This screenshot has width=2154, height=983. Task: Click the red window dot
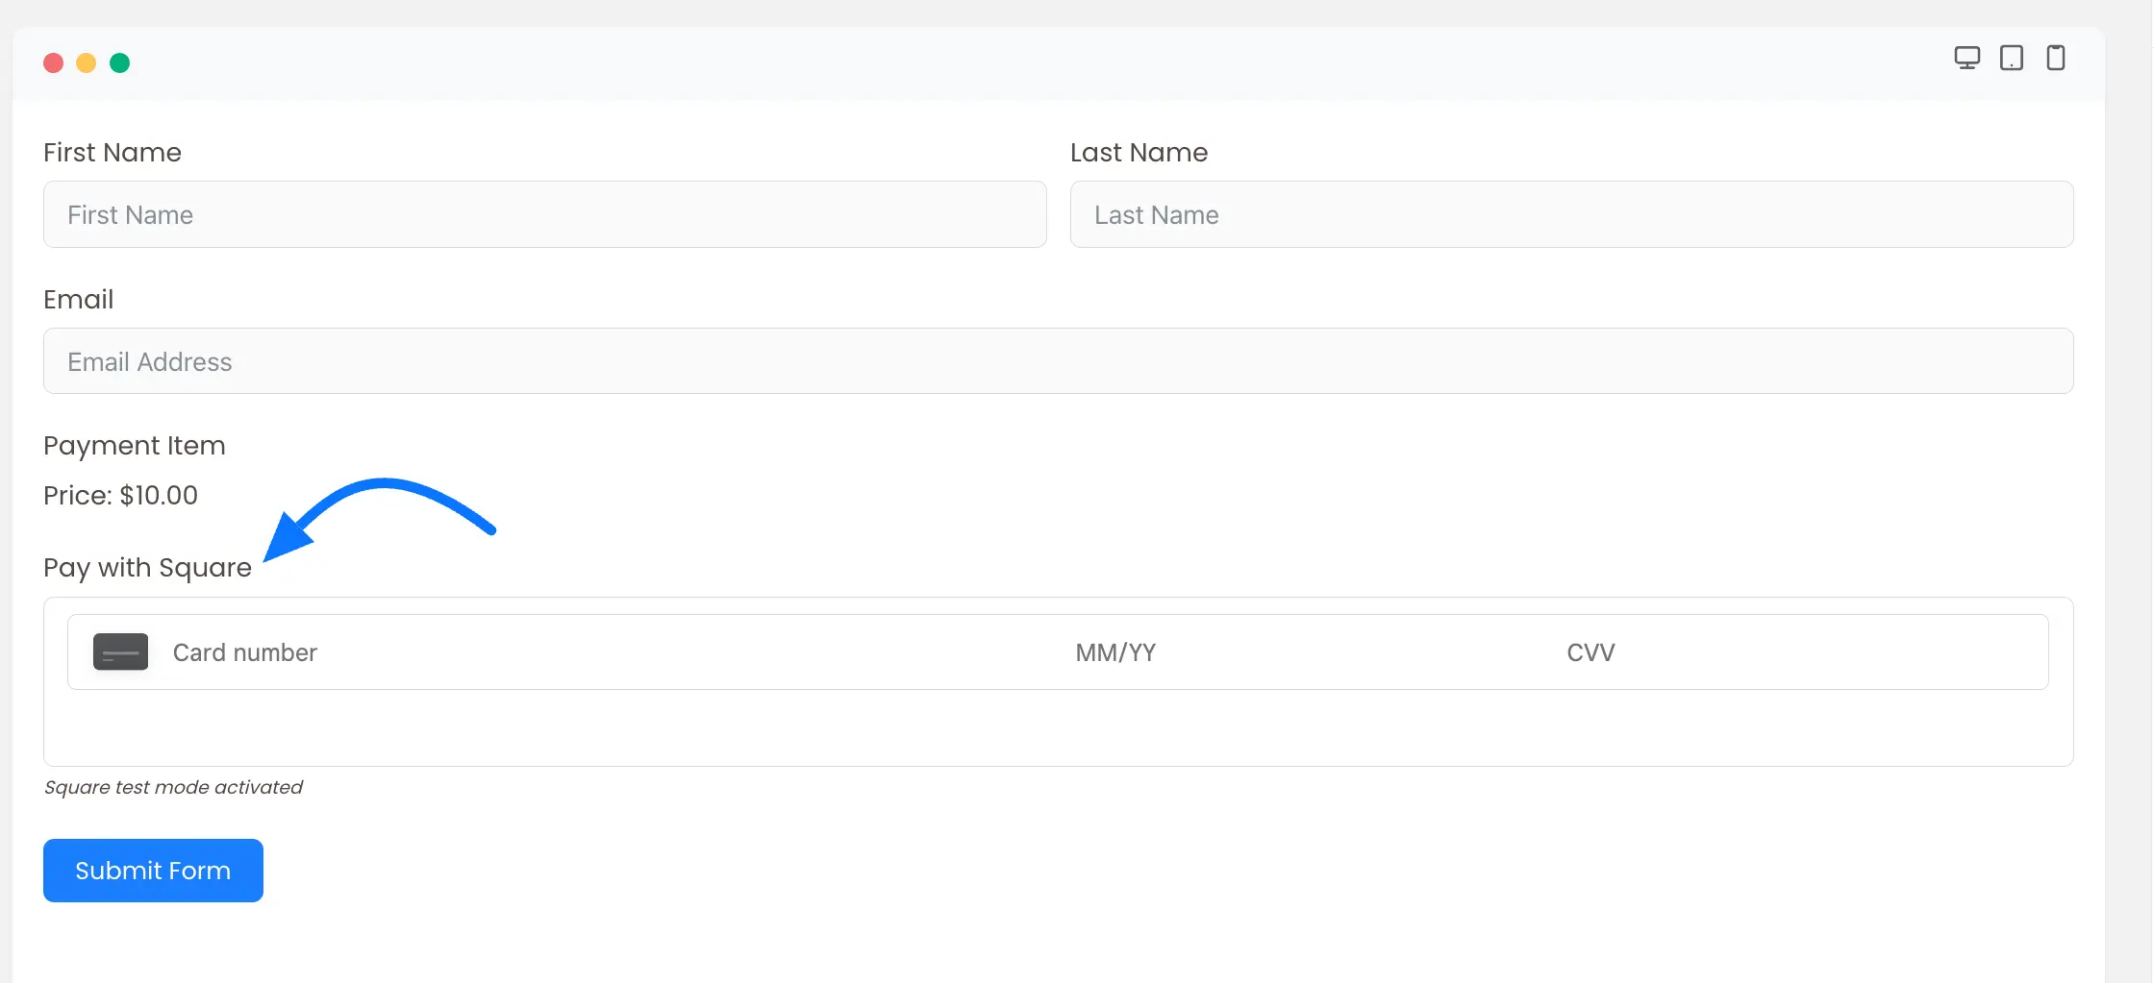pyautogui.click(x=54, y=63)
